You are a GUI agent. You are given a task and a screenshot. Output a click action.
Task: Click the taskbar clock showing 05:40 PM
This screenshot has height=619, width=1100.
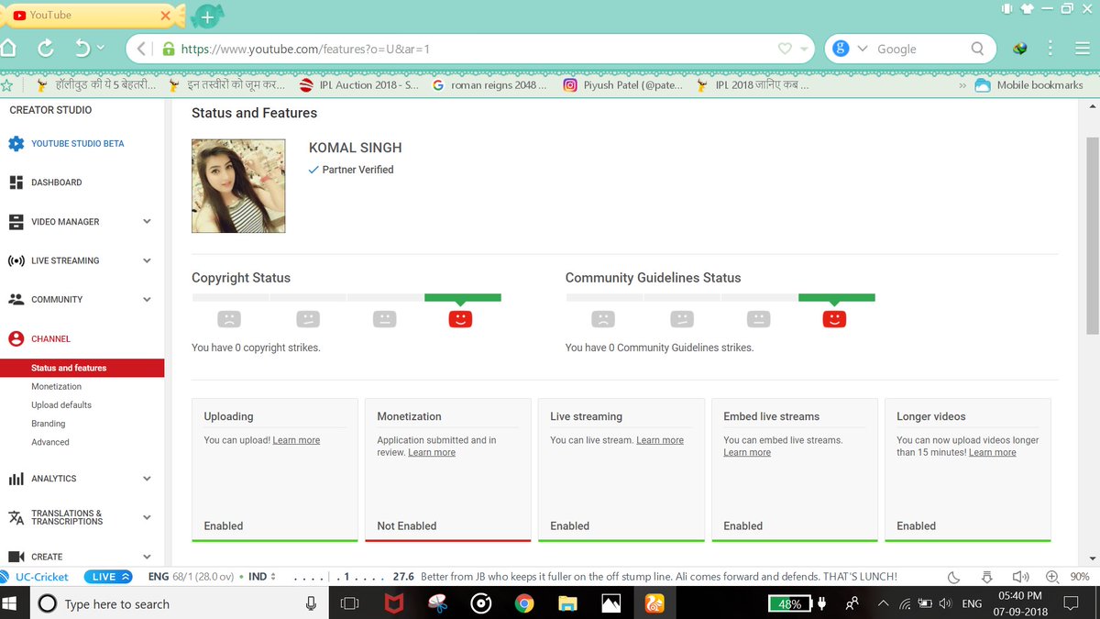pos(1019,603)
